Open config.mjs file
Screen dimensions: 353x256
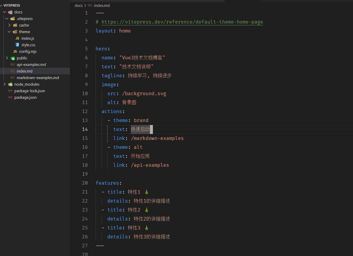[x=28, y=51]
